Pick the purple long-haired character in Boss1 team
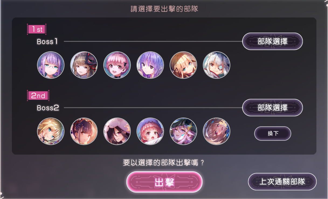The width and height of the screenshot is (328, 199). (x=150, y=65)
